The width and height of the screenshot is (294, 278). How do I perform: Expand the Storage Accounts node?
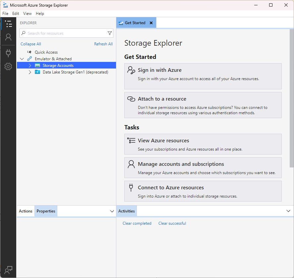[x=30, y=65]
